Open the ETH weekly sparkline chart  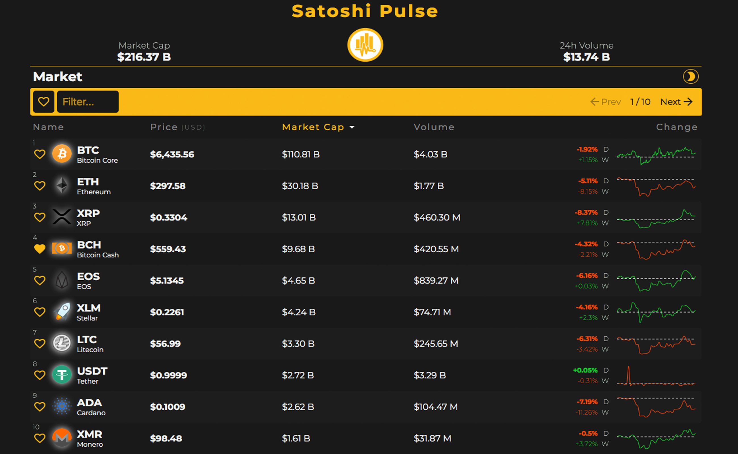coord(656,186)
